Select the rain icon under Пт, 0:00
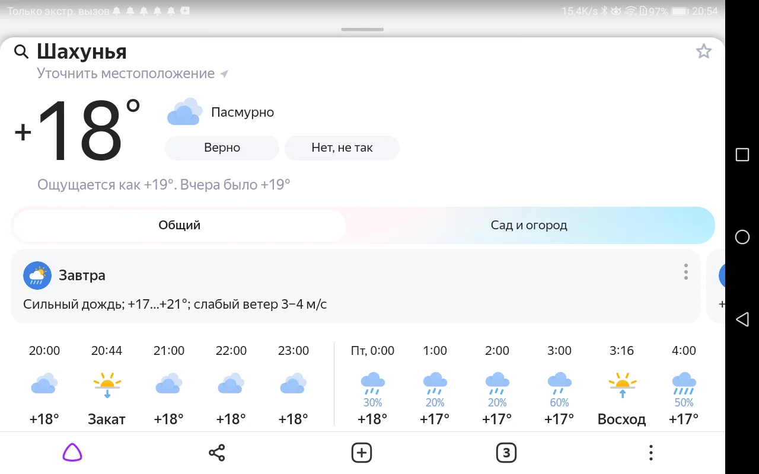Screen dimensions: 759x474 [372, 383]
